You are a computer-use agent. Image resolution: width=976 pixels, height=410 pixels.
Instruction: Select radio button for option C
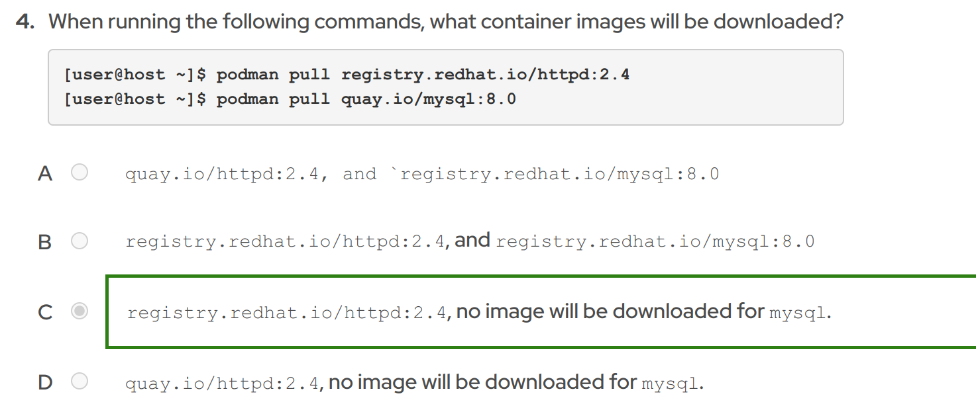79,311
